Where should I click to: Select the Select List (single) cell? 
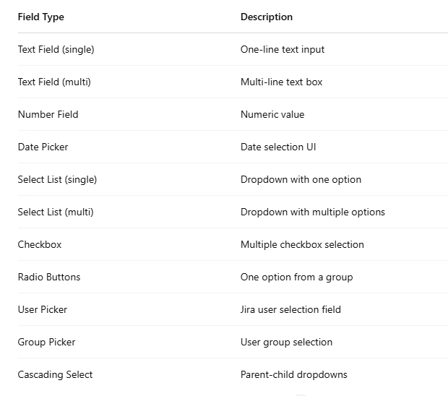click(57, 179)
